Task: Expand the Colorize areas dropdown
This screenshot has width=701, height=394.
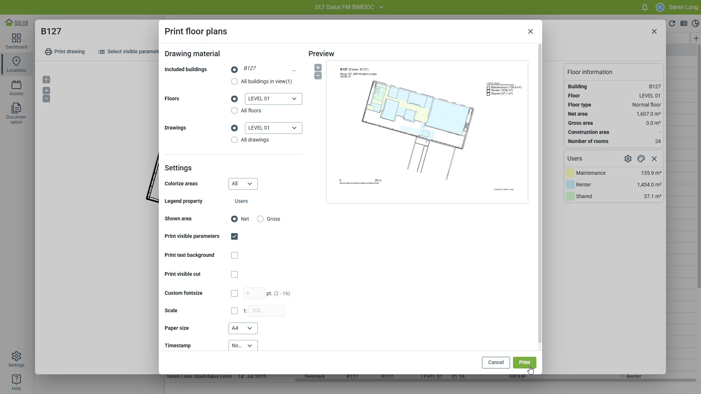Action: point(243,184)
